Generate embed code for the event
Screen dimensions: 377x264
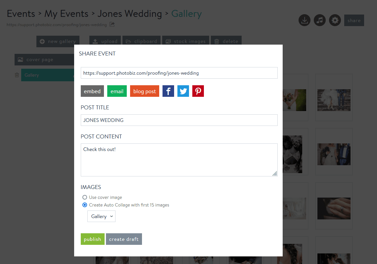pyautogui.click(x=92, y=91)
